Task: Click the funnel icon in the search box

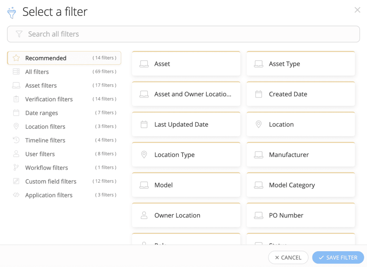Action: click(19, 34)
